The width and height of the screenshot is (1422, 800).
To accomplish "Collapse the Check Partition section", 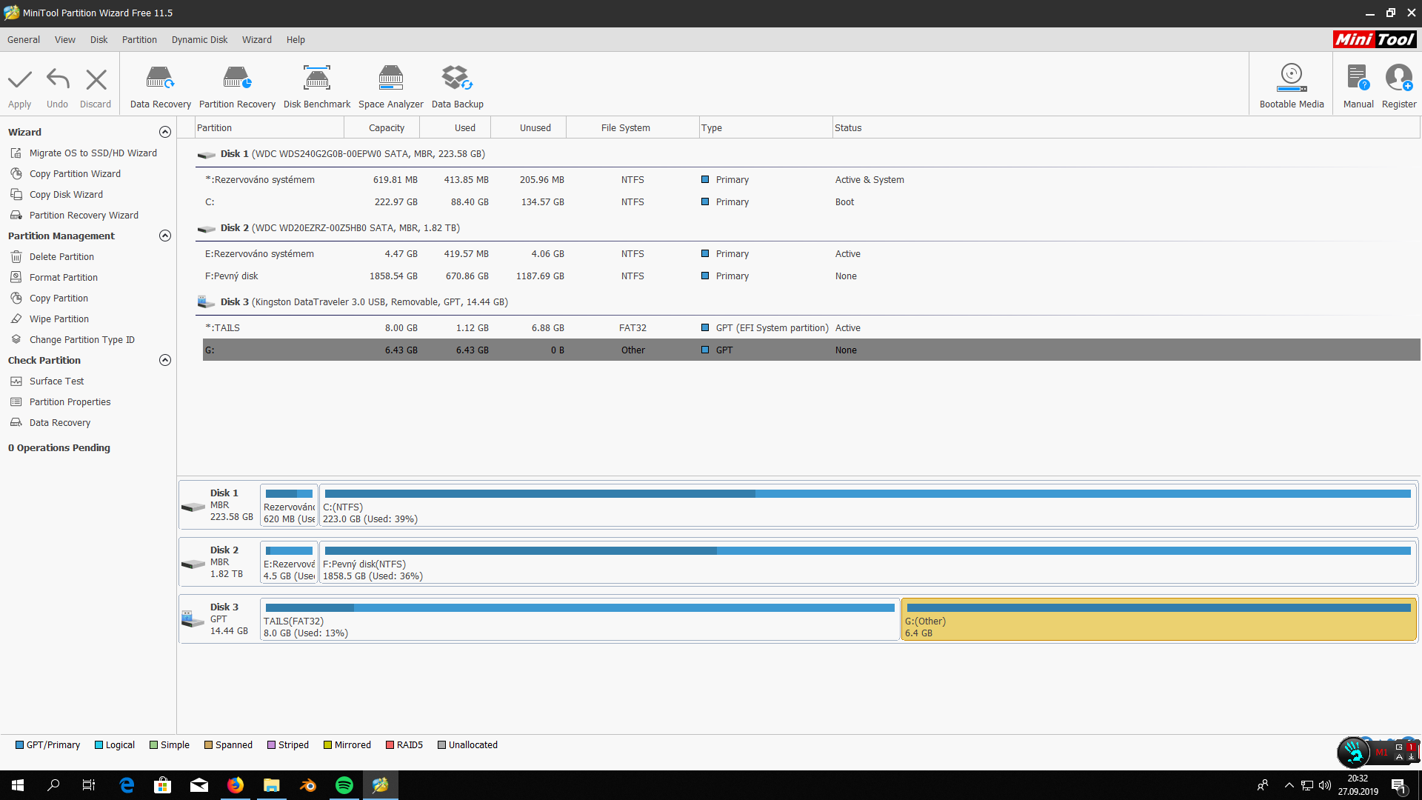I will (x=165, y=360).
